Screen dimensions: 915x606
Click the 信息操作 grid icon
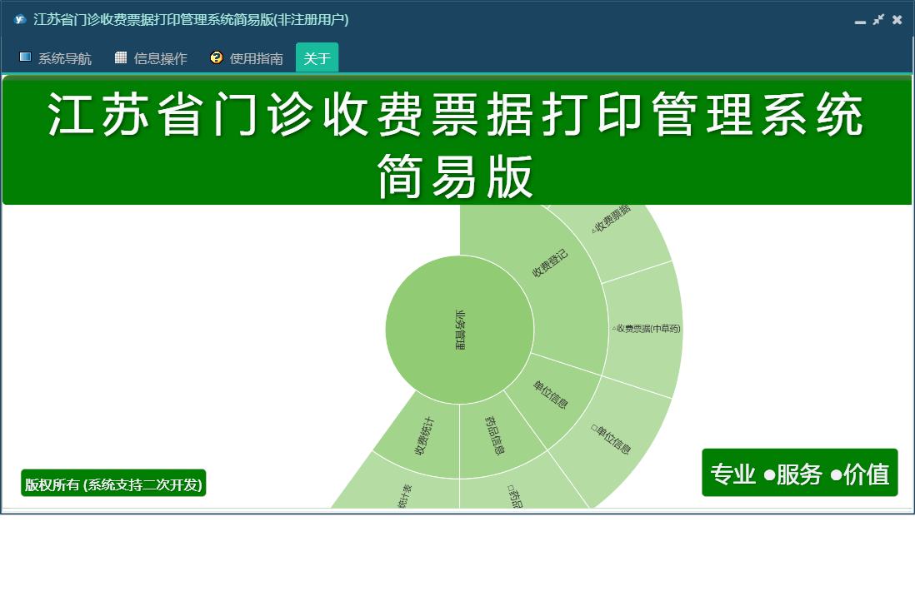click(x=121, y=57)
